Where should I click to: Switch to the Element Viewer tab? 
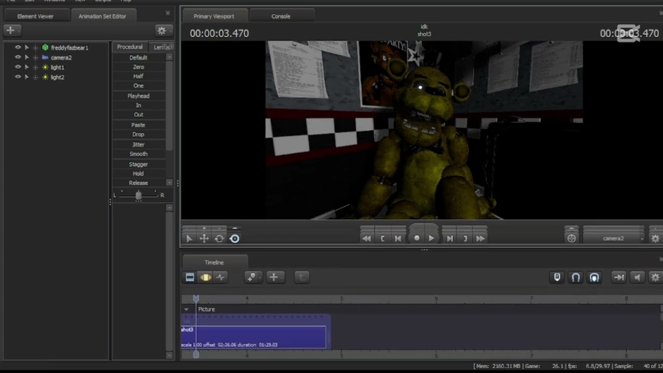tap(35, 16)
